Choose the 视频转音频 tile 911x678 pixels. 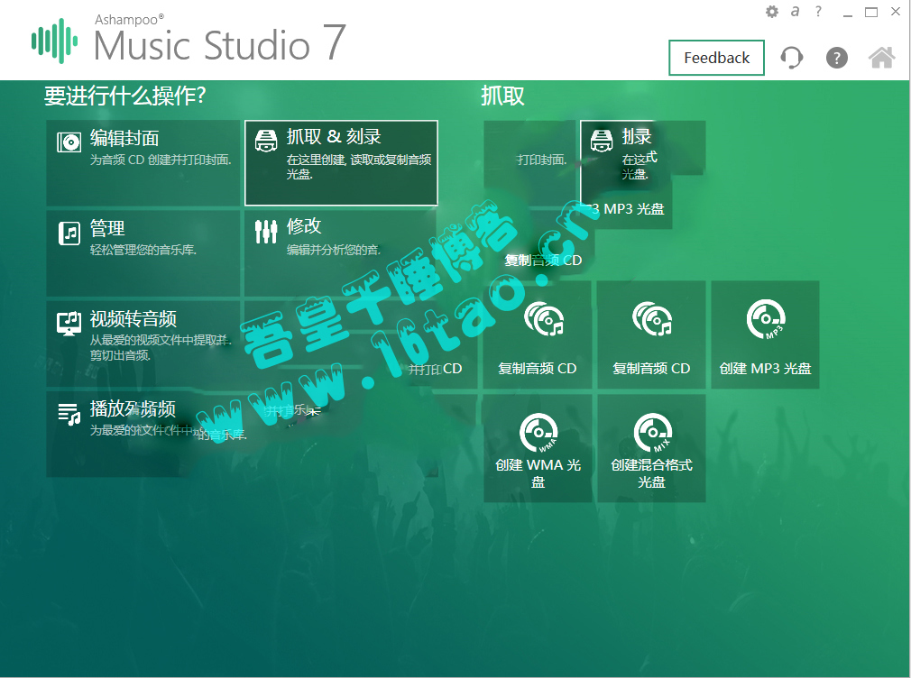pos(143,343)
